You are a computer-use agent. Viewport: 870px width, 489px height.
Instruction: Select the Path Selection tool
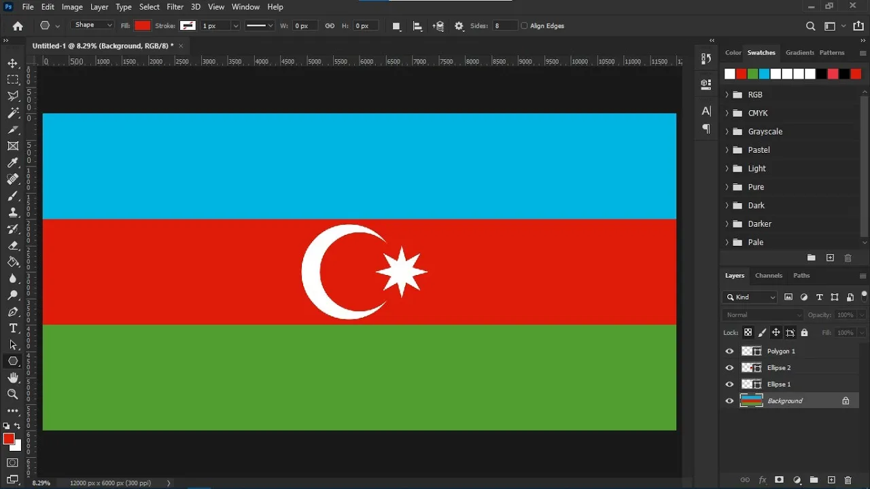point(13,345)
